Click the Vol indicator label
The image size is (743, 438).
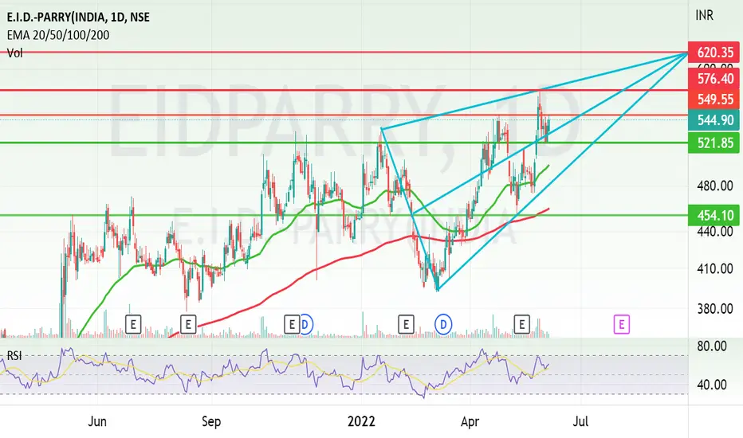click(x=14, y=53)
